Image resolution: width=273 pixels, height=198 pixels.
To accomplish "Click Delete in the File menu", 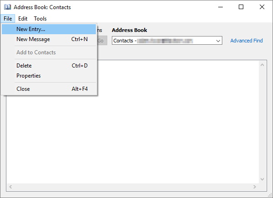I will click(x=49, y=66).
